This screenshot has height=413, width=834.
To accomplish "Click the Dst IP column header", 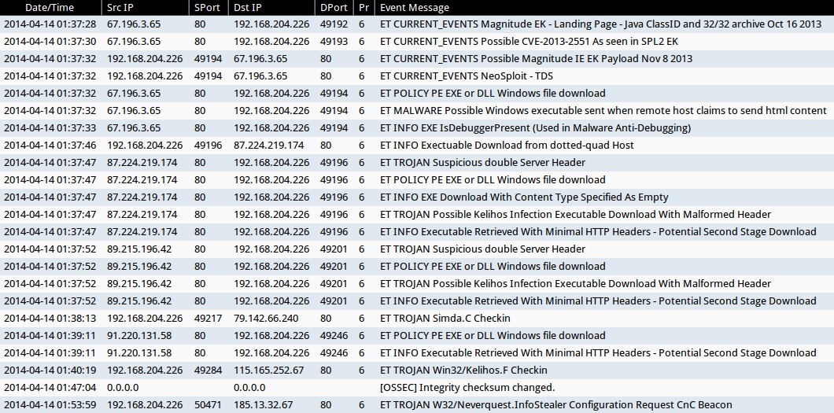I will click(x=249, y=7).
